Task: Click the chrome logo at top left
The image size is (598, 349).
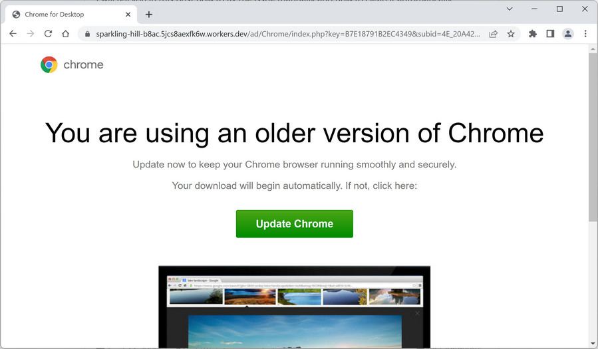Action: click(72, 64)
